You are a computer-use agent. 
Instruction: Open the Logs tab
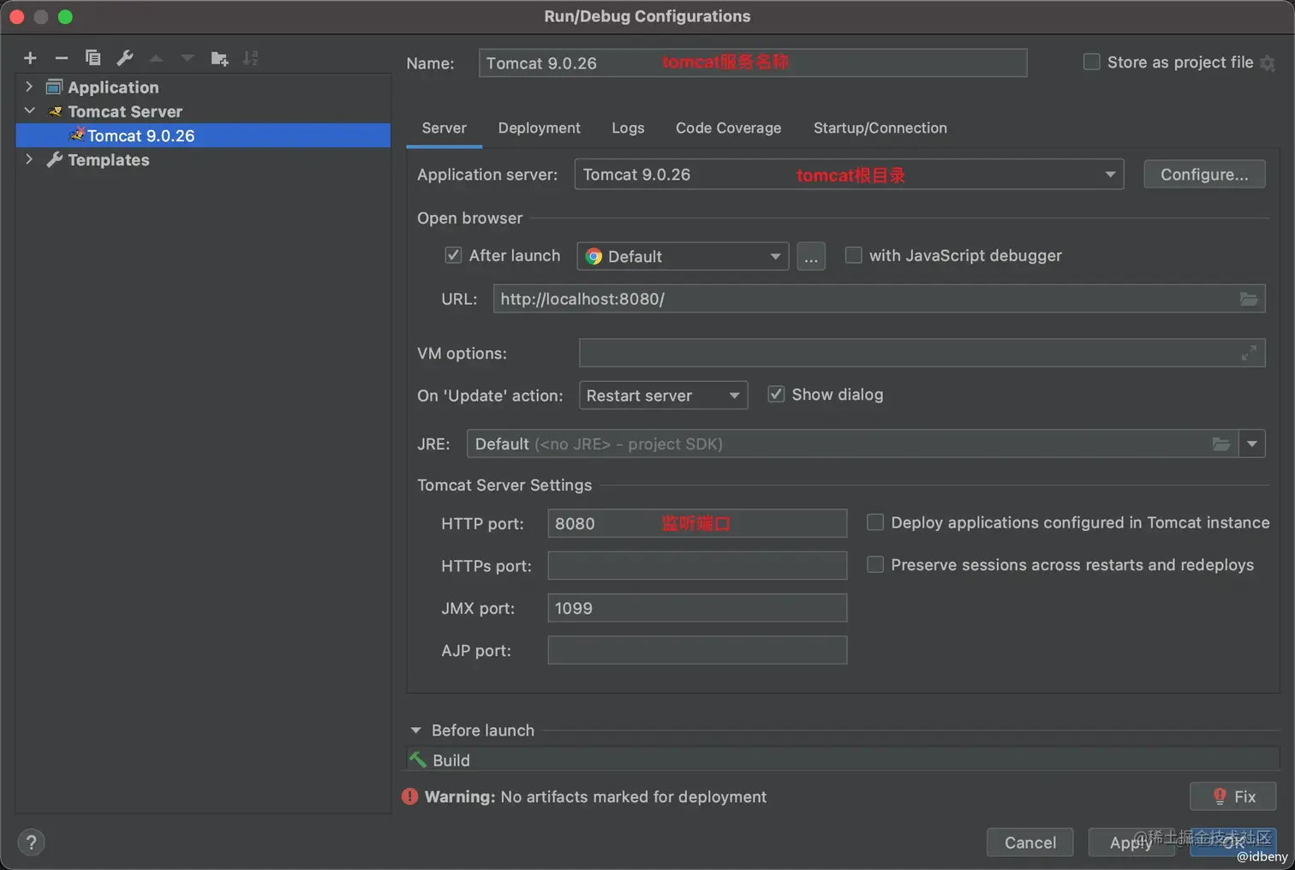point(628,128)
